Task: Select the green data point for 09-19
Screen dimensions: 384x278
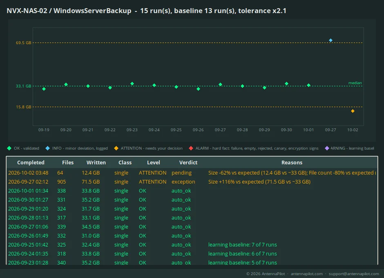Action: pos(44,89)
